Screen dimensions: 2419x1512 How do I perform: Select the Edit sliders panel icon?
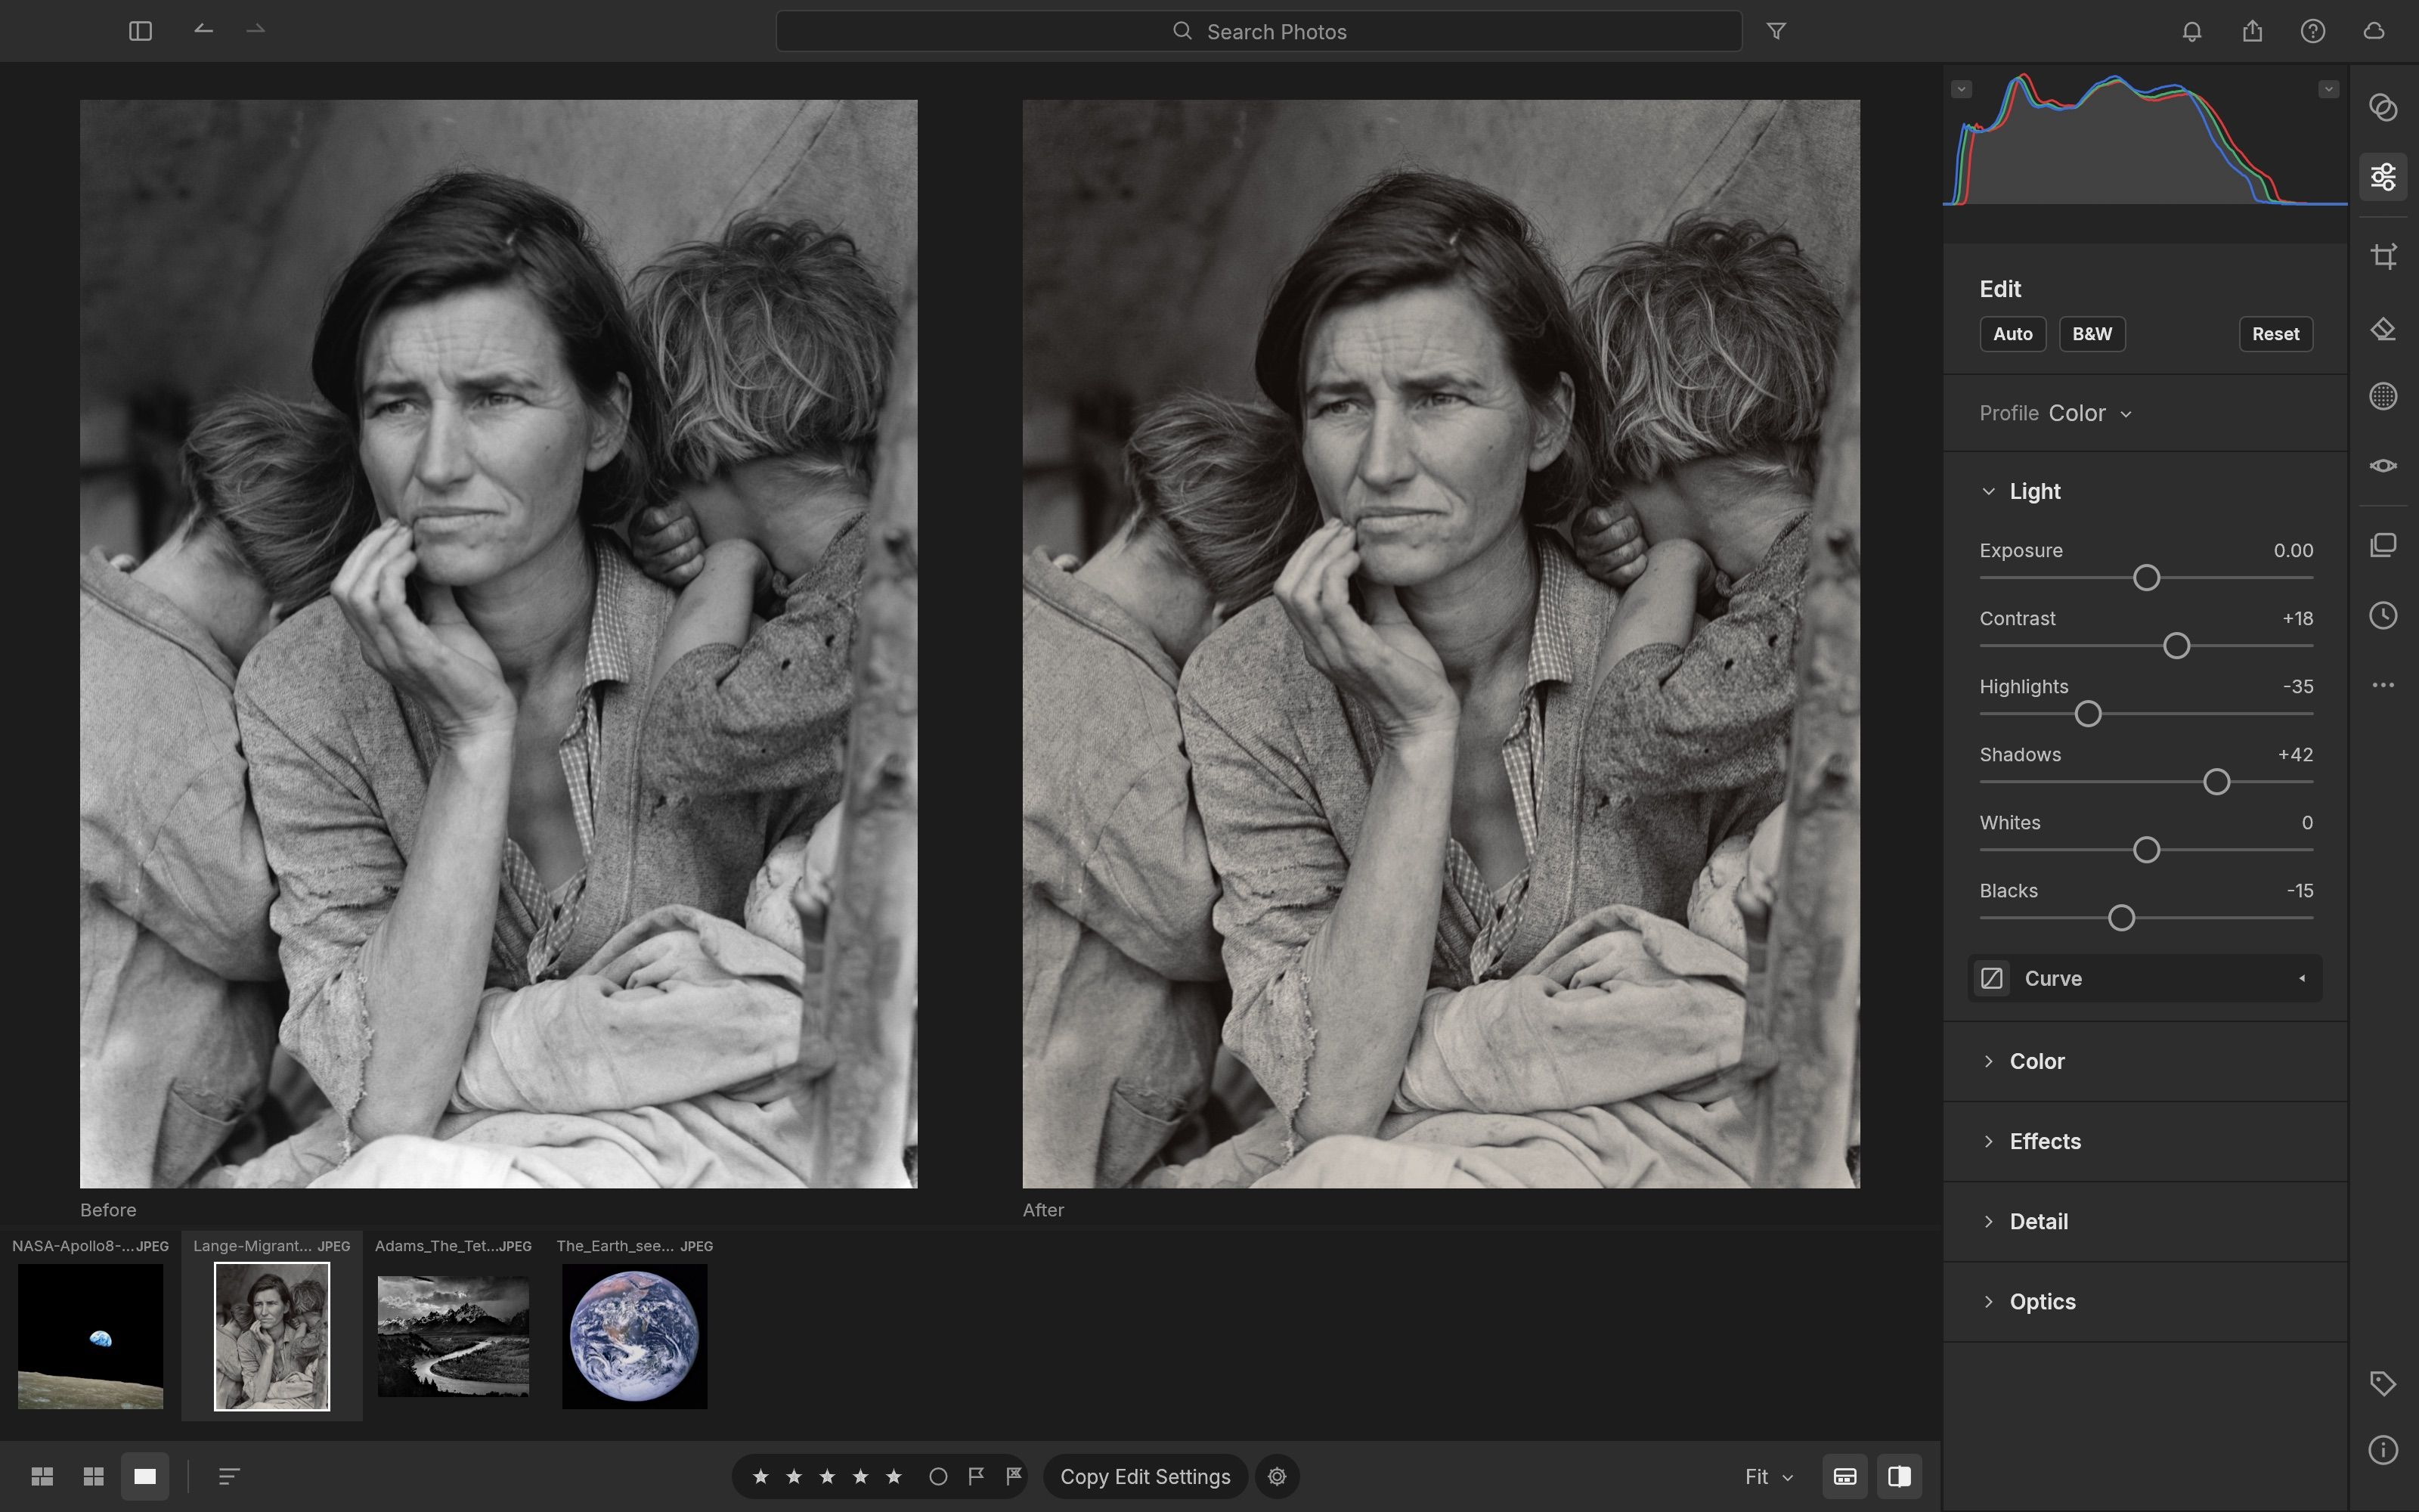(2383, 177)
